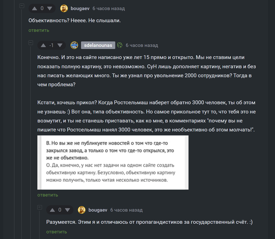275x239 pixels.
Task: Upvote bougaev's first comment
Action: [x=35, y=8]
